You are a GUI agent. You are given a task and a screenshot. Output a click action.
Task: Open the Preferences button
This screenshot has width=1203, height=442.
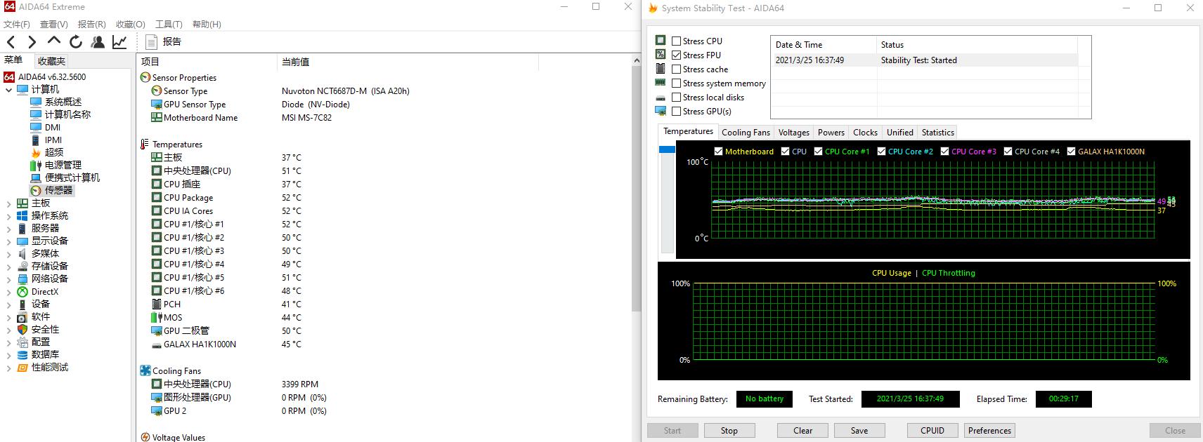click(x=989, y=431)
